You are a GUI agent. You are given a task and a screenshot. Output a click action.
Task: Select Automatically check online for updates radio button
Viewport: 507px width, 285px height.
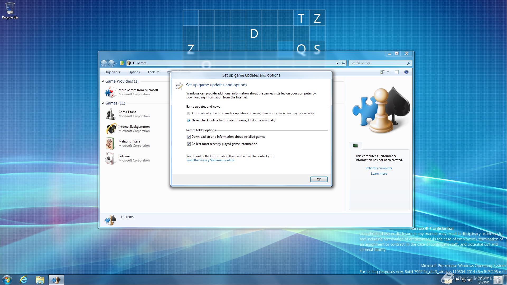[x=189, y=113]
